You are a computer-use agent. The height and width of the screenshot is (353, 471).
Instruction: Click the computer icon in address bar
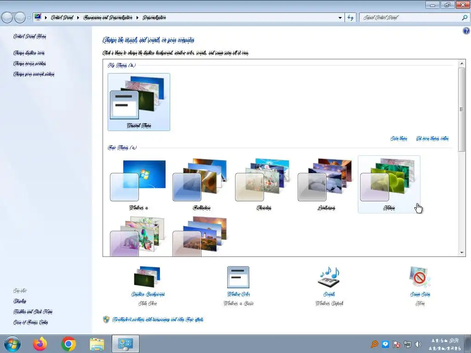pyautogui.click(x=38, y=17)
